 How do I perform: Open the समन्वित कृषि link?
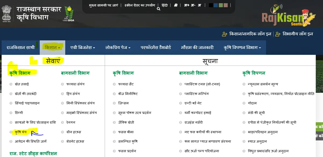128,141
